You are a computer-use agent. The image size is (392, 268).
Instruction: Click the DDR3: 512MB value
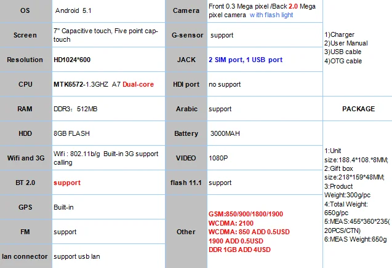click(x=76, y=109)
